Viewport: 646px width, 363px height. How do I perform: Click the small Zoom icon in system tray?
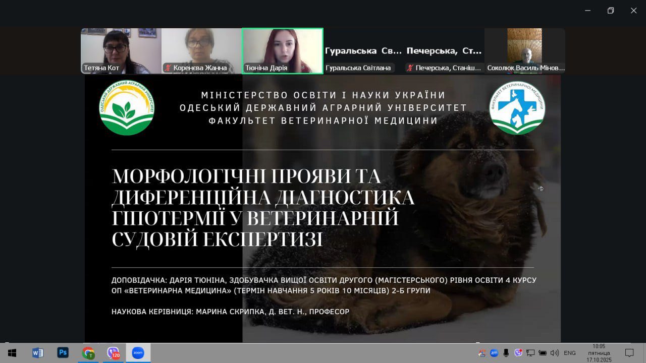pos(494,353)
